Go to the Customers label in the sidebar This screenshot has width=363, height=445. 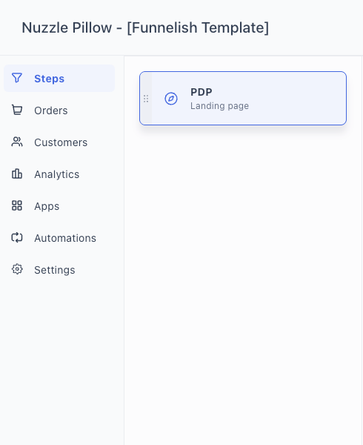(x=61, y=142)
